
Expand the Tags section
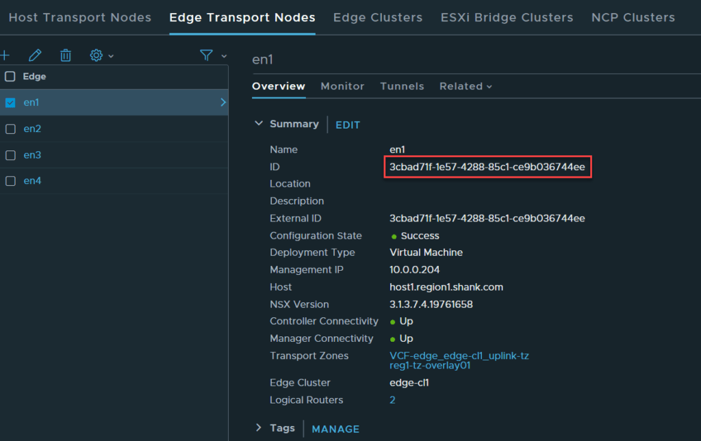(x=258, y=427)
